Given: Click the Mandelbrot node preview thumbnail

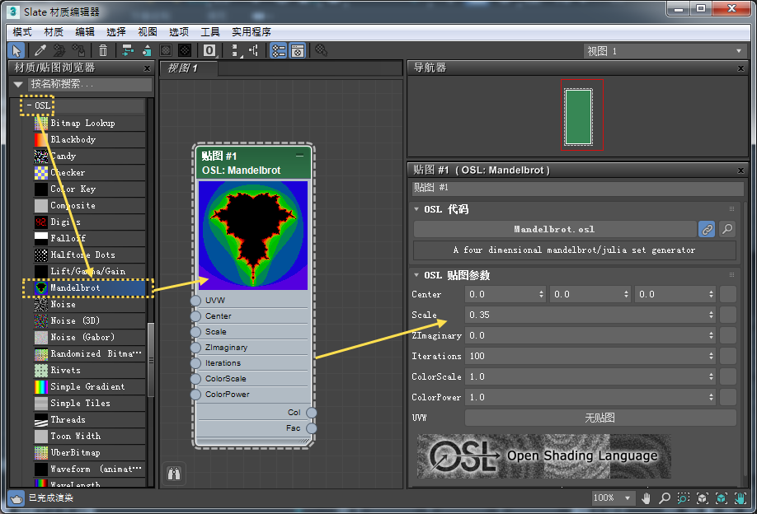Looking at the screenshot, I should 253,236.
